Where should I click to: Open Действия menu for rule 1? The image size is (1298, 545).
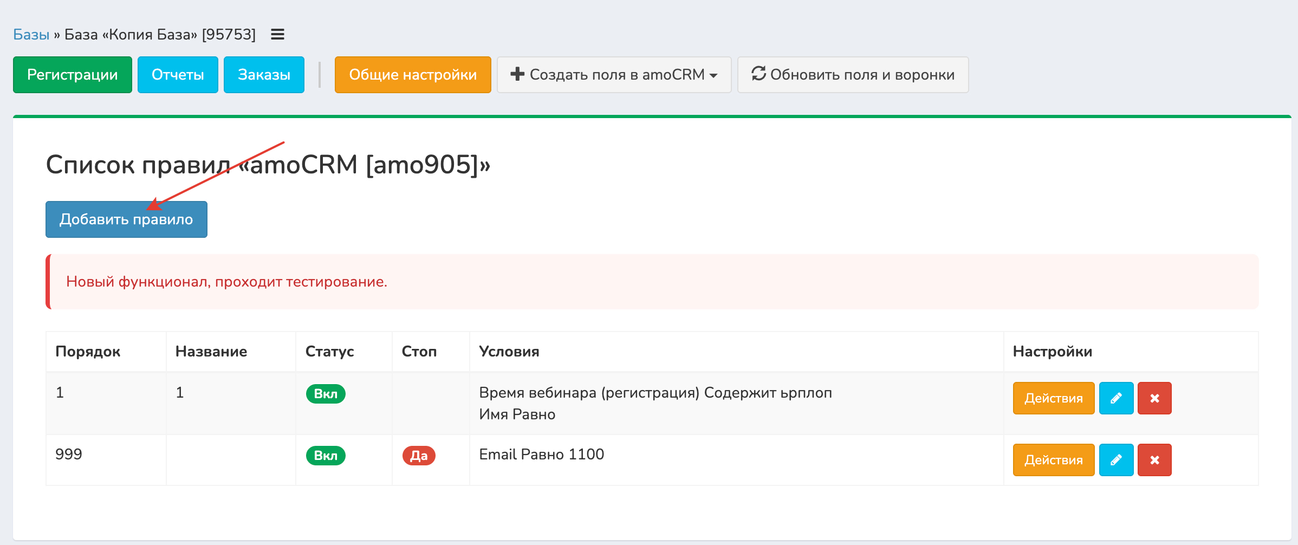1053,398
